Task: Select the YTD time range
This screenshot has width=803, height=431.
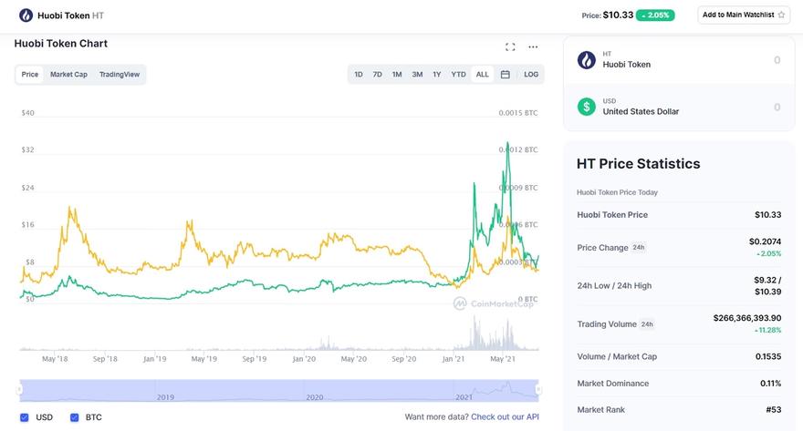Action: (x=458, y=75)
